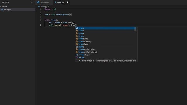Click the breadcrumb ellipsis after main.py

pyautogui.click(x=50, y=7)
